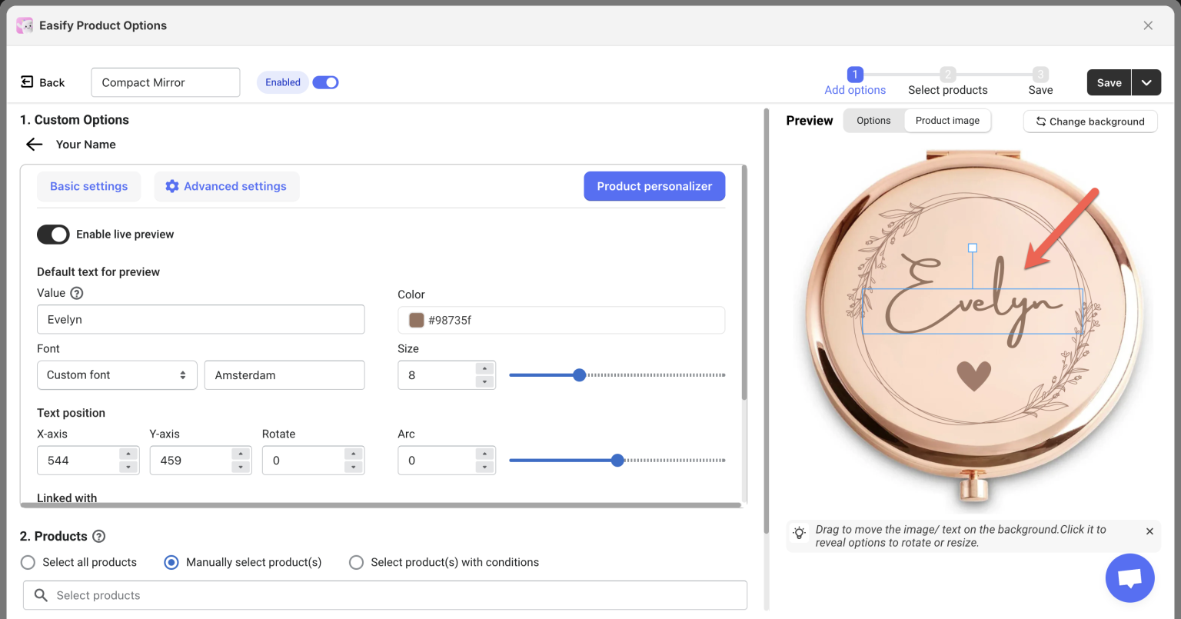Click the help icon next to Products heading
Image resolution: width=1181 pixels, height=619 pixels.
click(98, 537)
